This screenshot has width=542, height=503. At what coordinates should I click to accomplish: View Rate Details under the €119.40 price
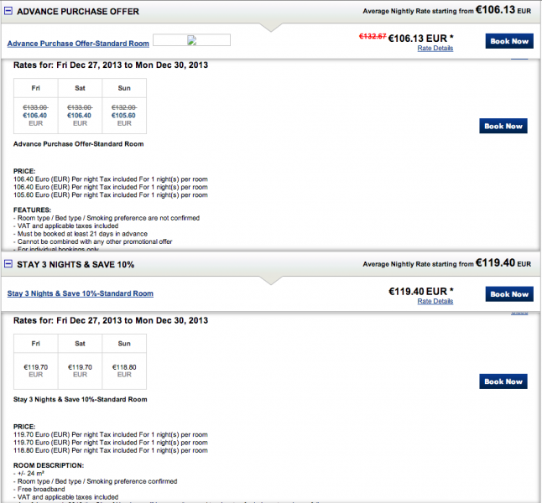click(435, 301)
